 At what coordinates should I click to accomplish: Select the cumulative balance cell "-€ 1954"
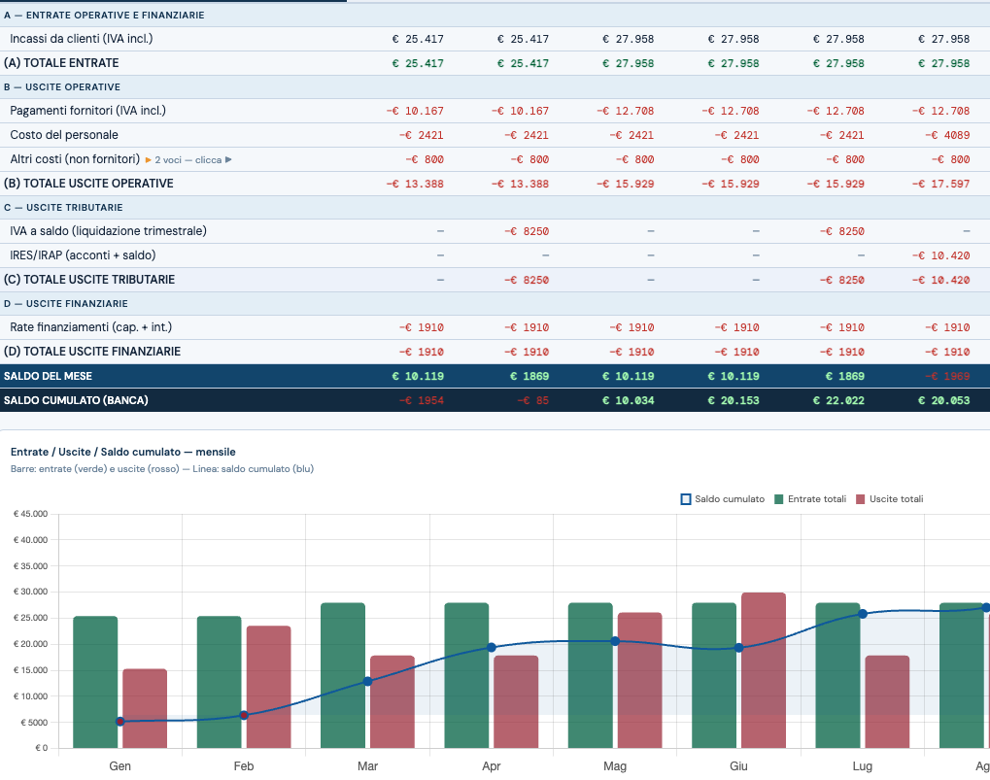421,400
